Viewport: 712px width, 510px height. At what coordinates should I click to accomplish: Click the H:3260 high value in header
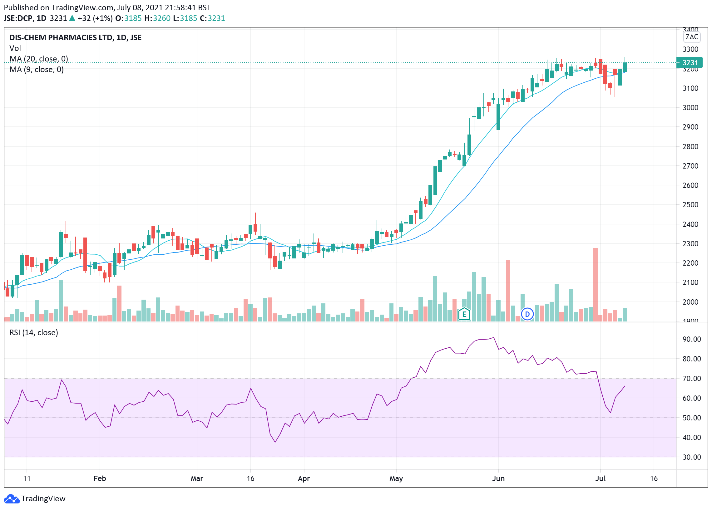point(157,18)
